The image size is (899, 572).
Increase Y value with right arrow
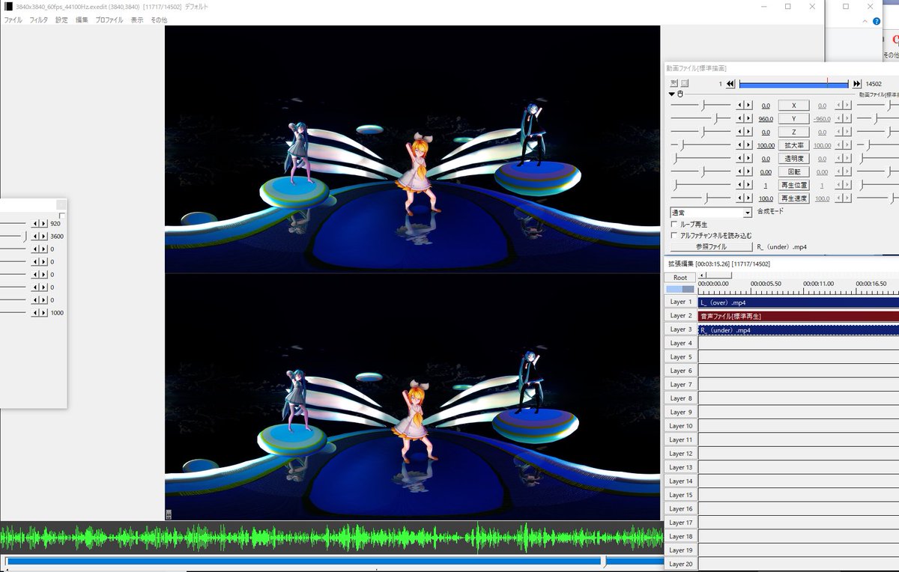(x=748, y=119)
